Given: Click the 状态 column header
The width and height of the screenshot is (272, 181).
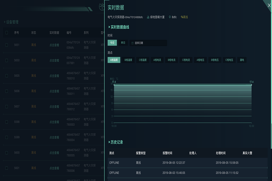Looking at the screenshot, I should point(33,33).
